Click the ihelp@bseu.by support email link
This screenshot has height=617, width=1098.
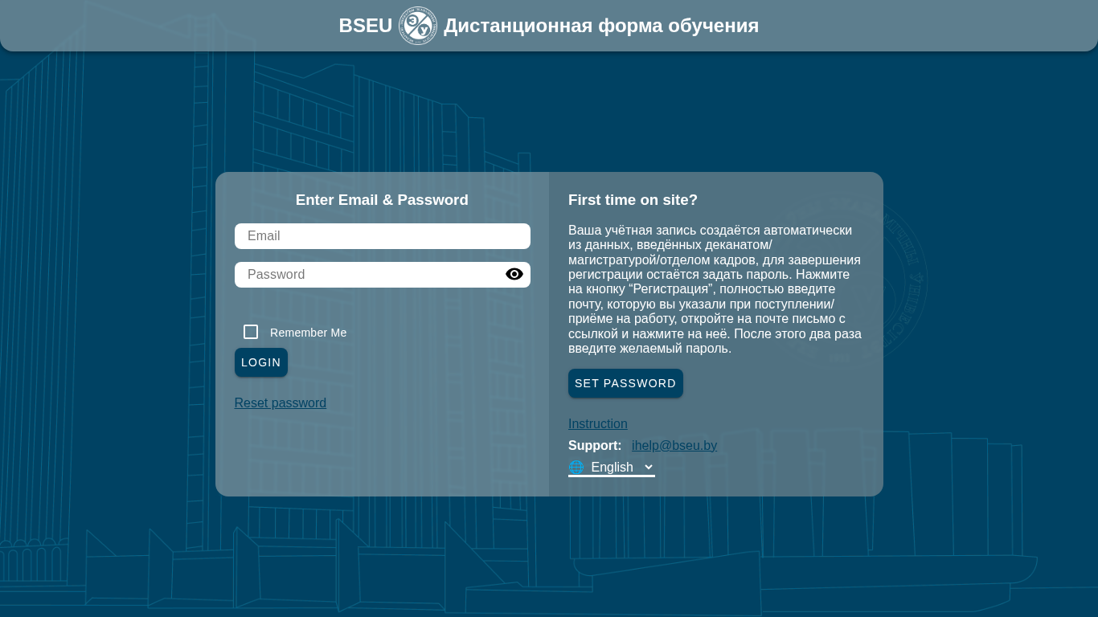point(674,446)
